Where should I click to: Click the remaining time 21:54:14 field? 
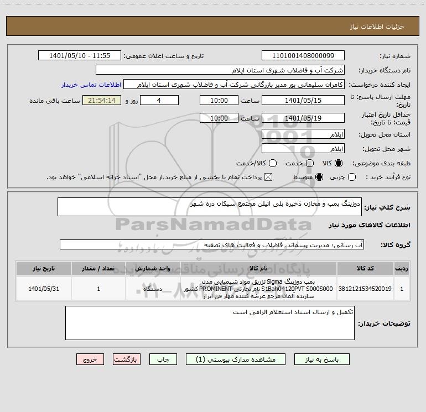pos(102,100)
